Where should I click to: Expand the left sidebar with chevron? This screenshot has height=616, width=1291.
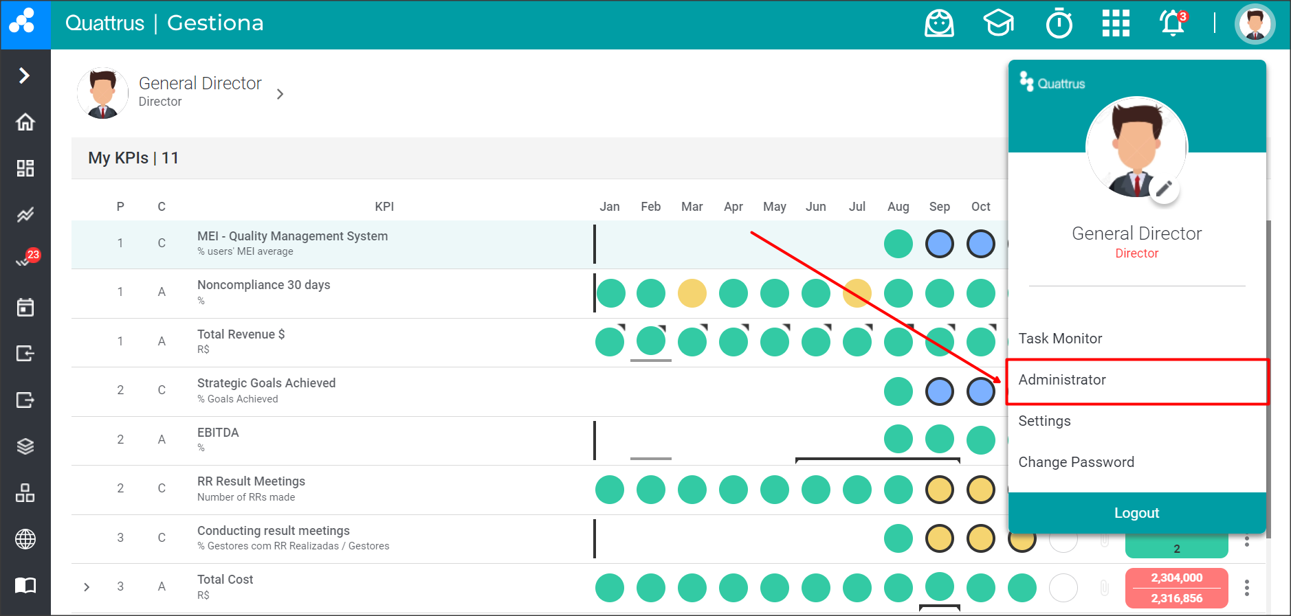25,75
